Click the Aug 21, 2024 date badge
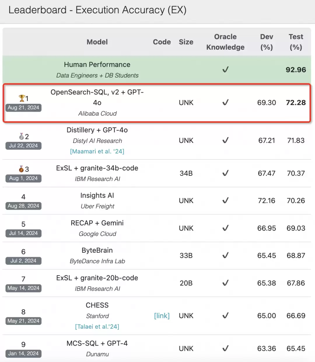The width and height of the screenshot is (315, 362). pyautogui.click(x=23, y=108)
